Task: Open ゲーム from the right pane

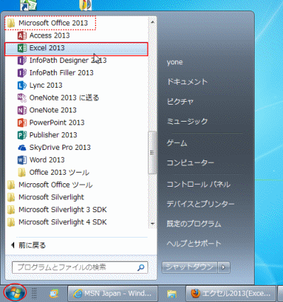Action: coord(177,143)
